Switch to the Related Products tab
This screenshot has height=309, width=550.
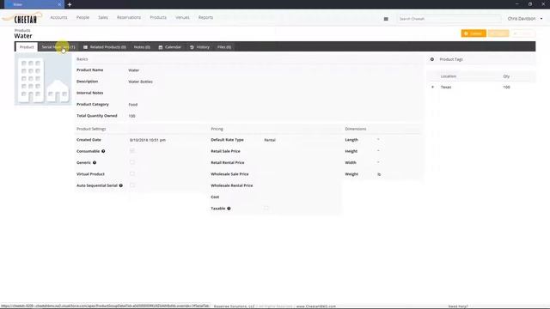point(105,47)
